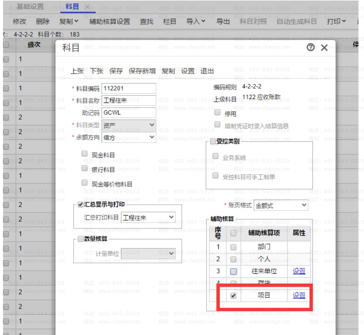Open the 导入 toolbar dropdown menu
Image resolution: width=364 pixels, height=335 pixels.
(196, 21)
